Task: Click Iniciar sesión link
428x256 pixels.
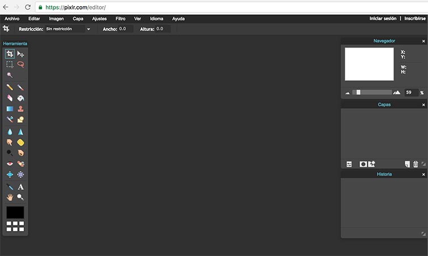Action: pos(383,18)
